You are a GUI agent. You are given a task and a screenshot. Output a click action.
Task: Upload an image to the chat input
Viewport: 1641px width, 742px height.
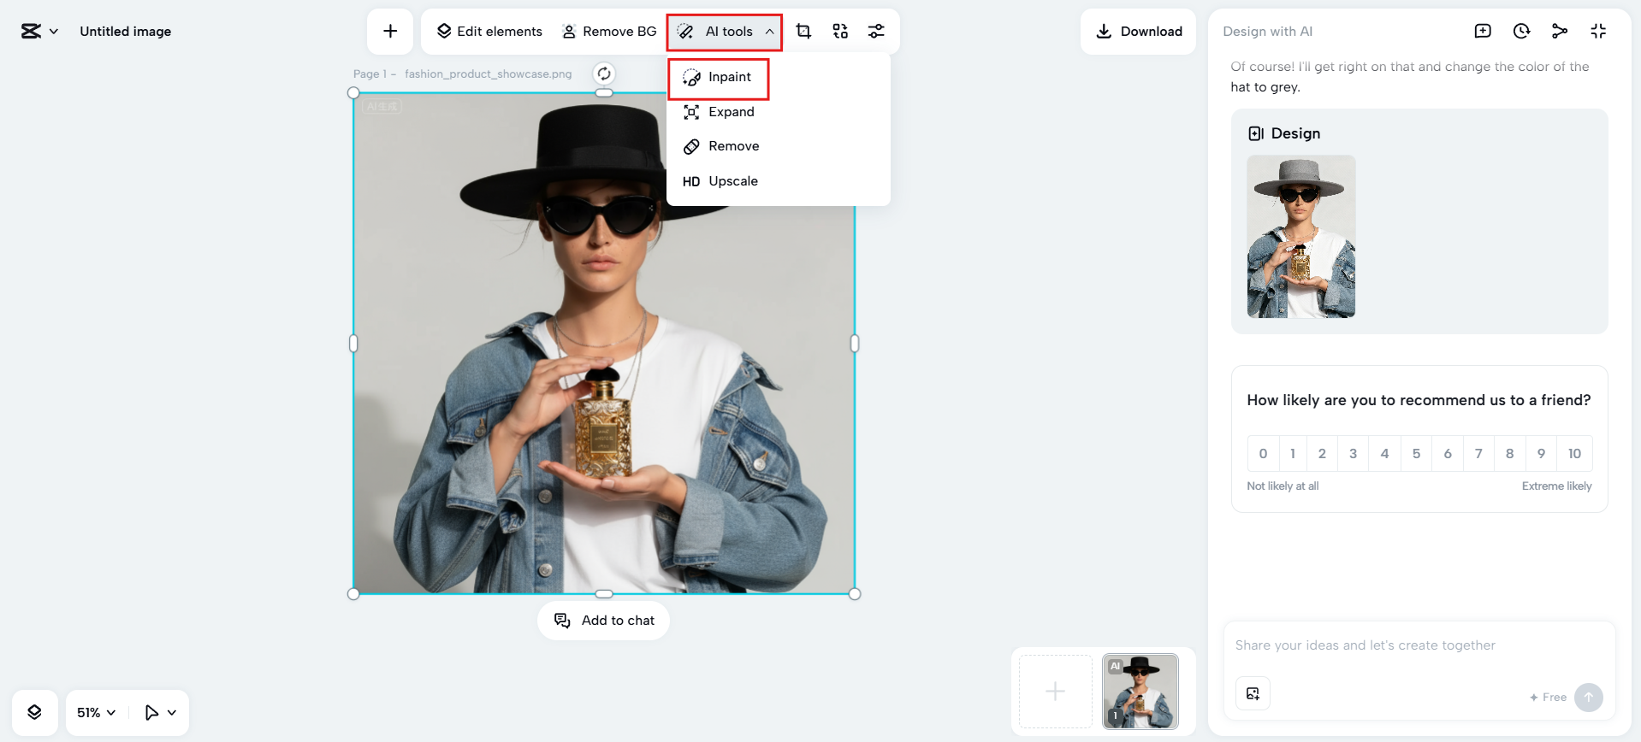pyautogui.click(x=1253, y=693)
